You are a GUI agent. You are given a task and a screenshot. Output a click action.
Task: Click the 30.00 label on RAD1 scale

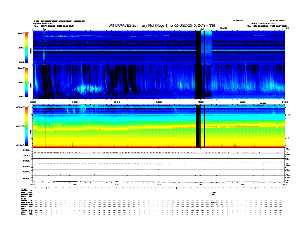[21, 82]
